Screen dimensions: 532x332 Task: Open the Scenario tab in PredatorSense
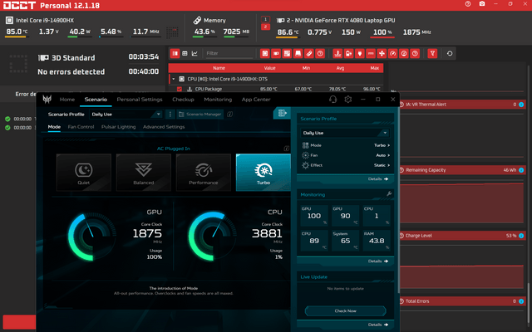pyautogui.click(x=96, y=100)
